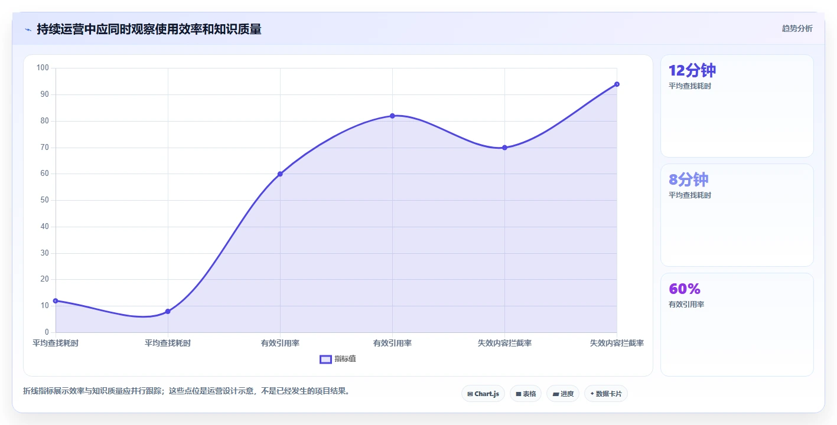Click the 平均查找耗时 label under 8分钟
This screenshot has width=837, height=425.
click(x=690, y=195)
